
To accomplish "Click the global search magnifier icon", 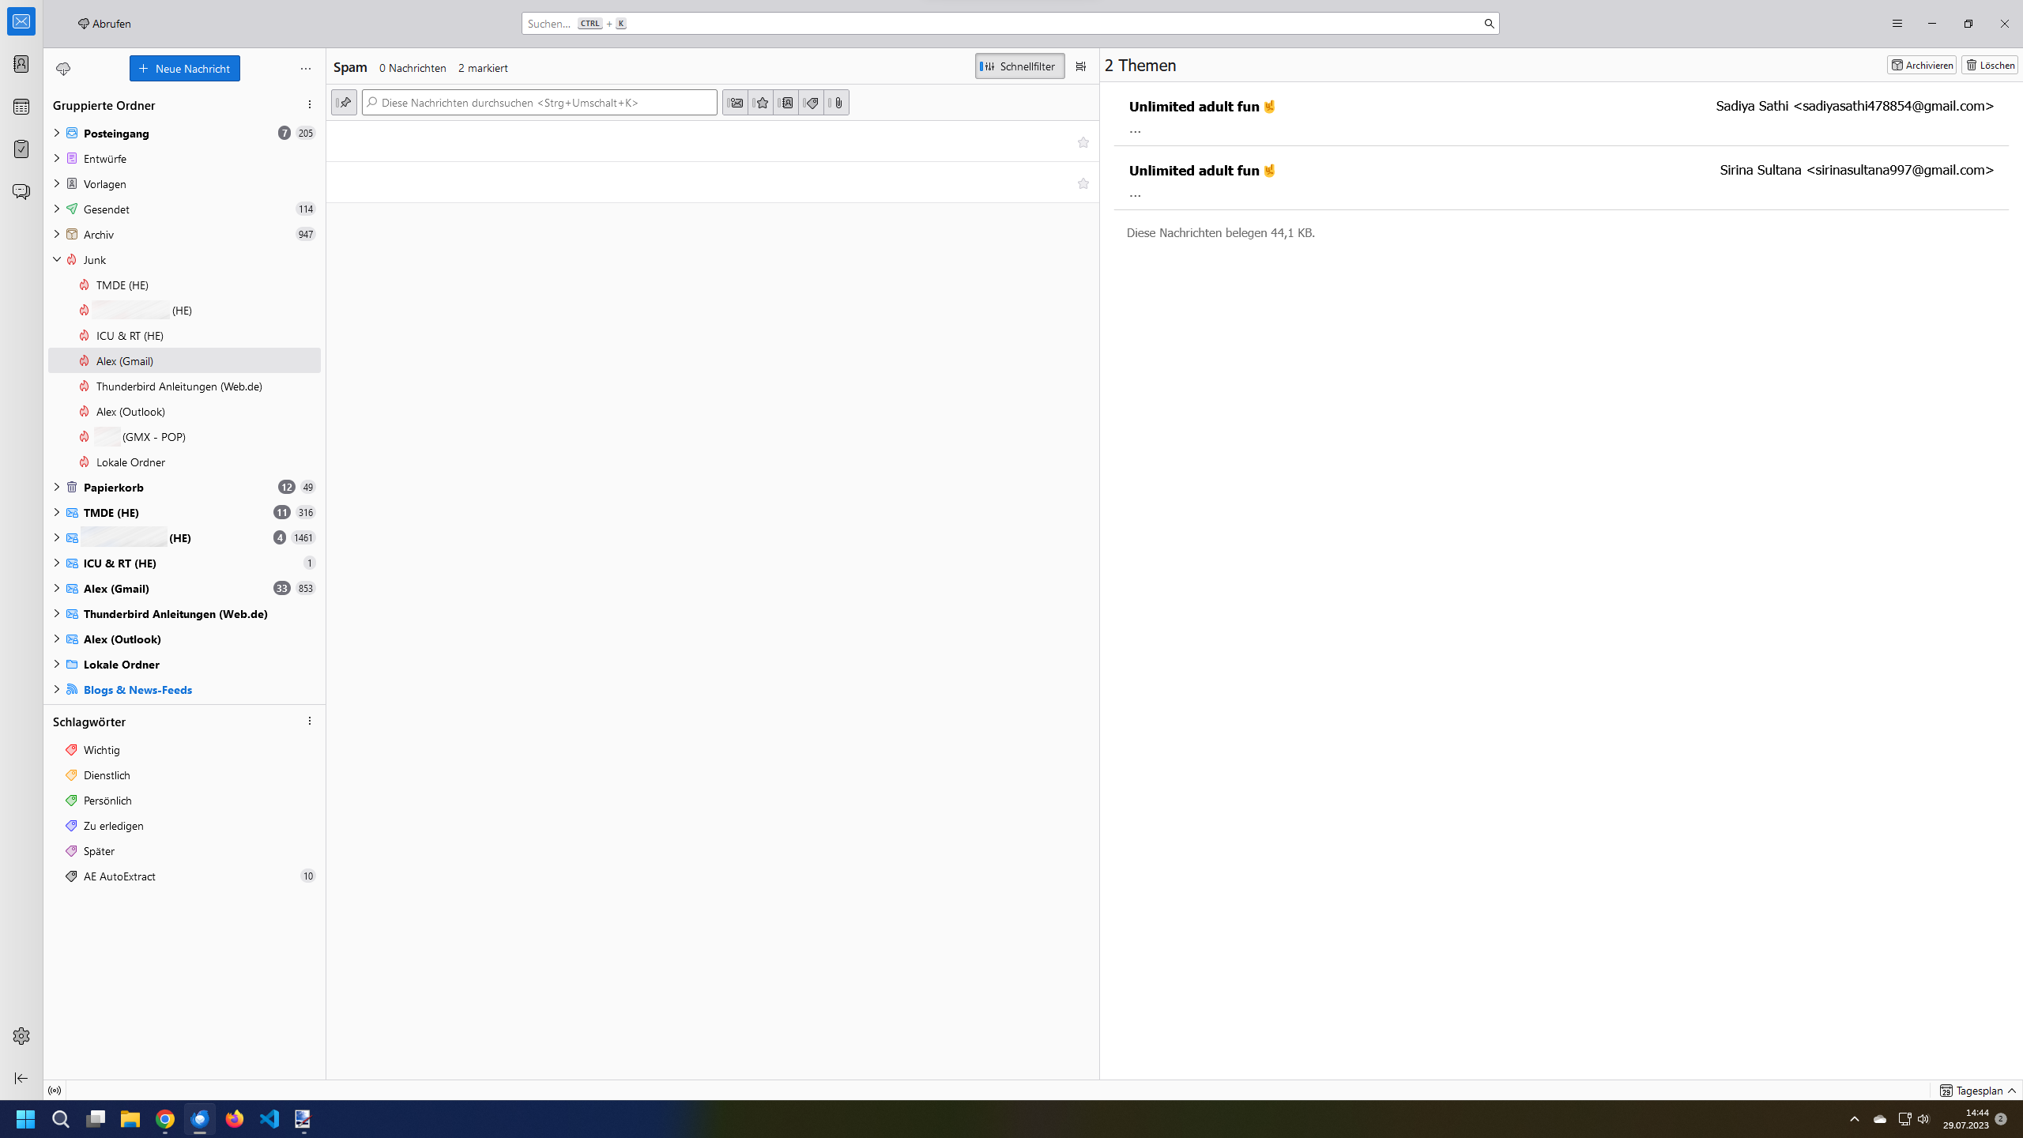I will (x=1489, y=24).
